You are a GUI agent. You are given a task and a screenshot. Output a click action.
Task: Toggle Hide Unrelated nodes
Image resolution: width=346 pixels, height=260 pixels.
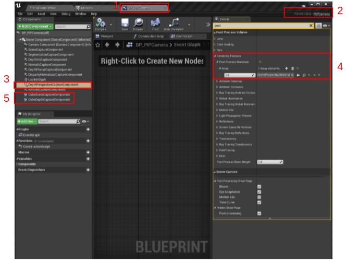coord(174,25)
